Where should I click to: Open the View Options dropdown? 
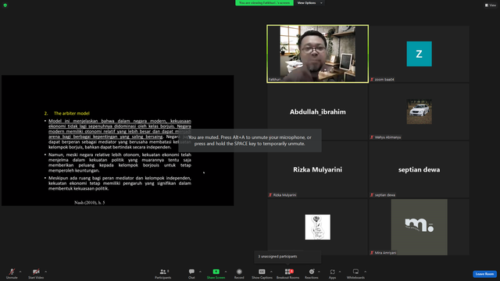click(x=309, y=3)
